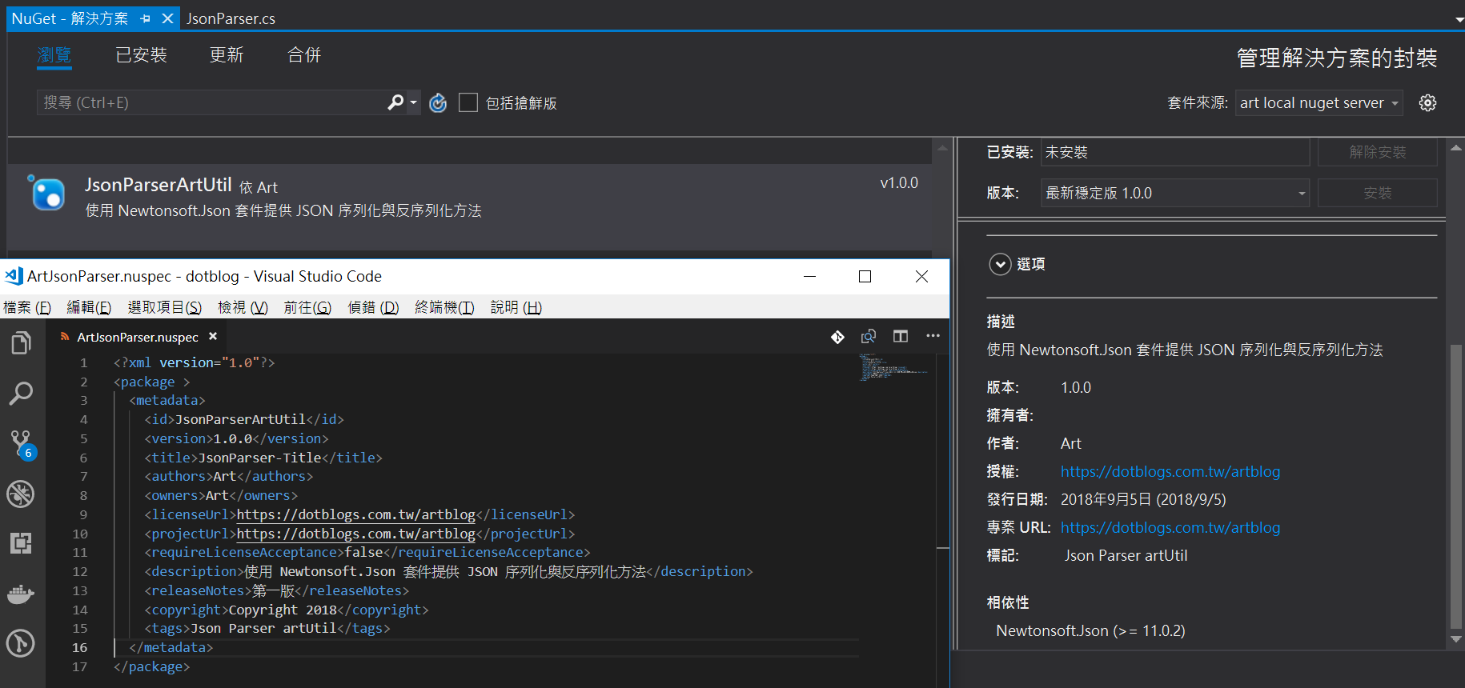Click the installed status field in NuGet details
The image size is (1465, 688).
[1174, 152]
